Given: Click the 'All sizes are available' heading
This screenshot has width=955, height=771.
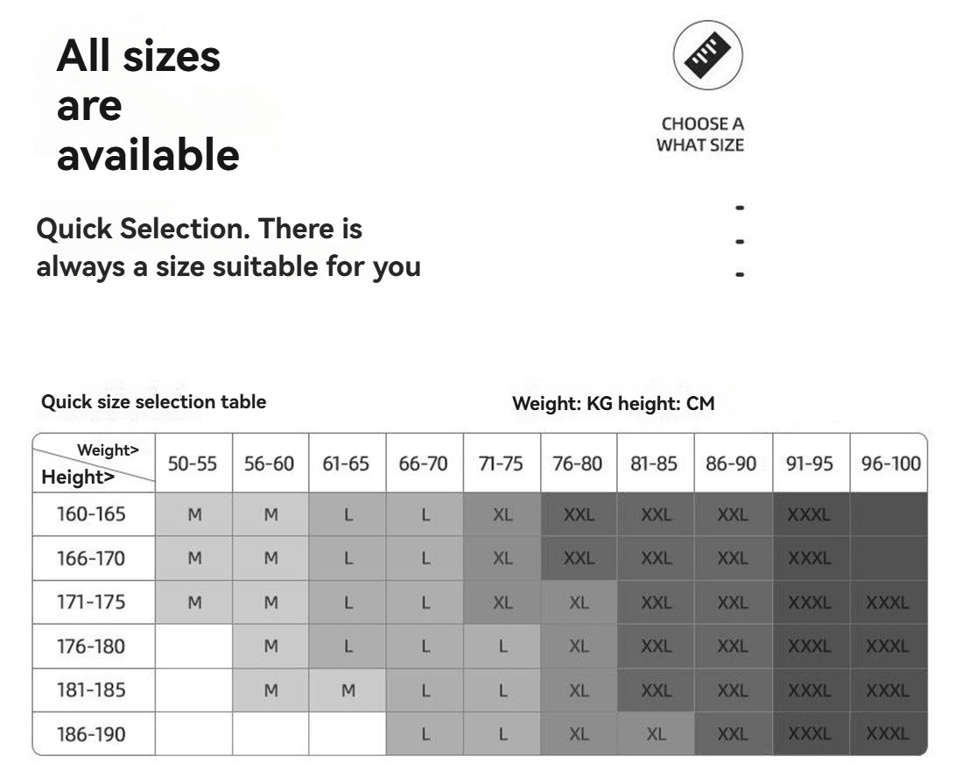Looking at the screenshot, I should point(147,105).
